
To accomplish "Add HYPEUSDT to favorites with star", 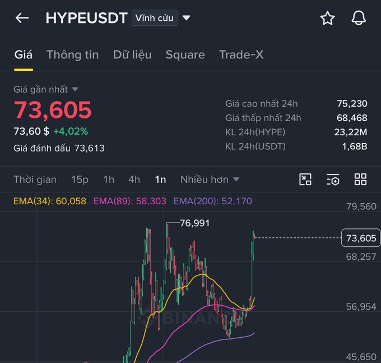I will [327, 18].
